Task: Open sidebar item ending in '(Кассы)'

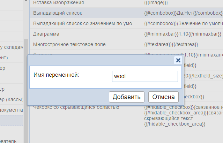Action: click(12, 99)
